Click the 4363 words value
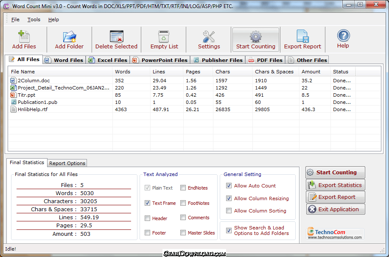Screen dimensions: 389x257 click(121, 109)
